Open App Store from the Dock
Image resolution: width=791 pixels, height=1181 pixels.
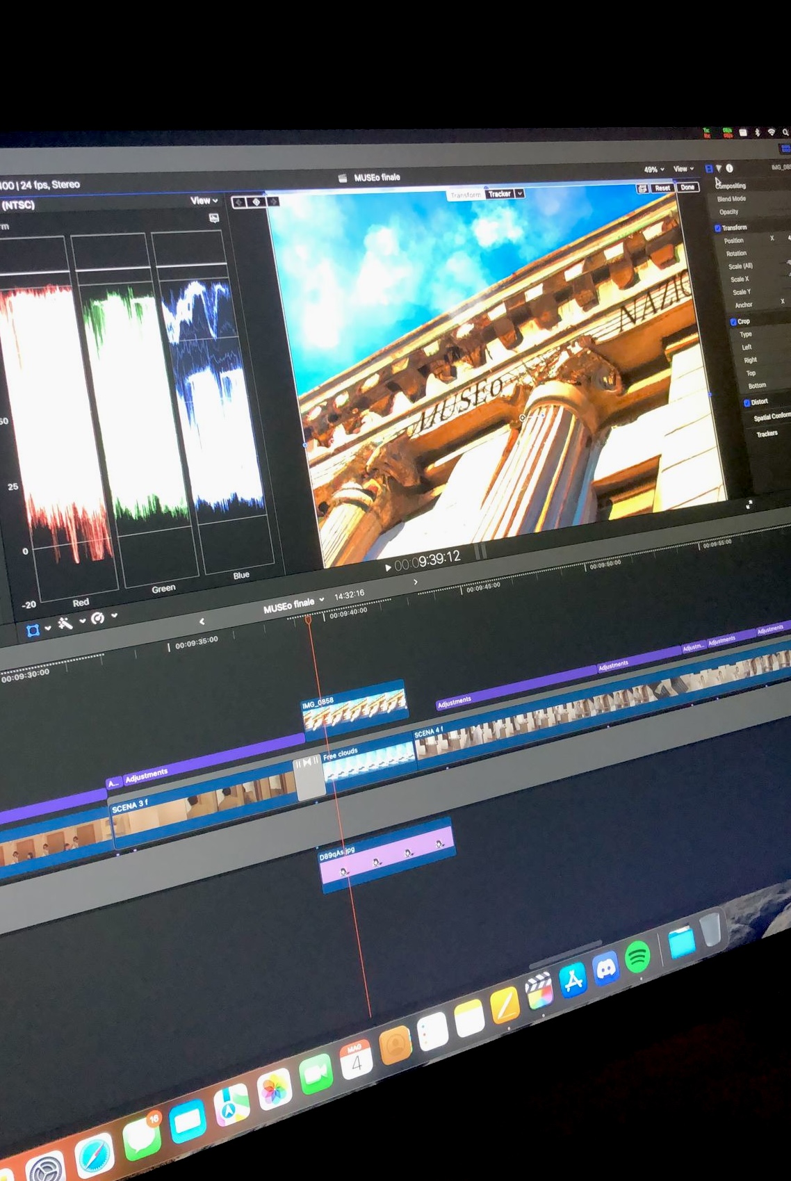(573, 981)
